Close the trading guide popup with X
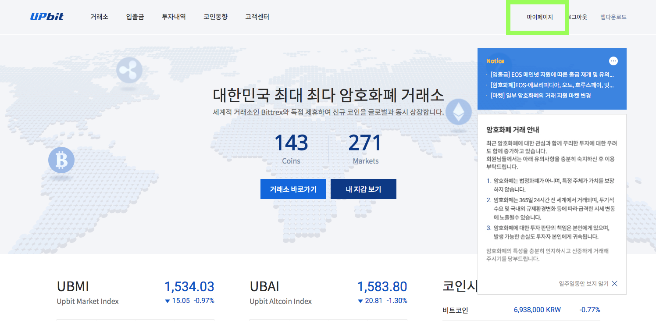This screenshot has width=656, height=321. [615, 284]
